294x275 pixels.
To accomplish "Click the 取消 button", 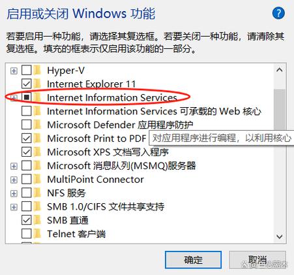I will point(257,260).
